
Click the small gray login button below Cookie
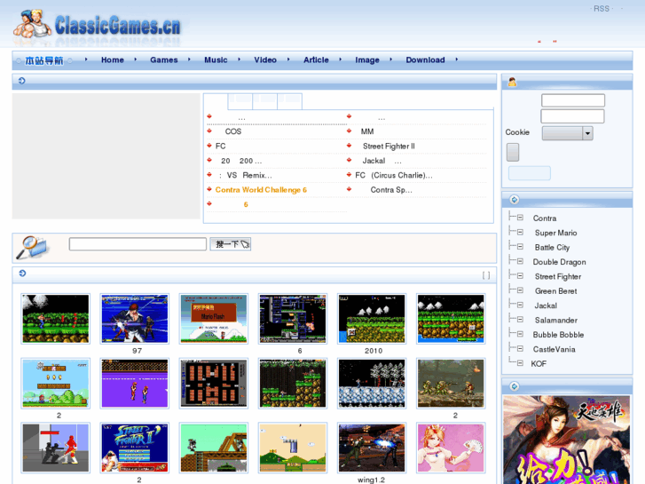pos(513,153)
